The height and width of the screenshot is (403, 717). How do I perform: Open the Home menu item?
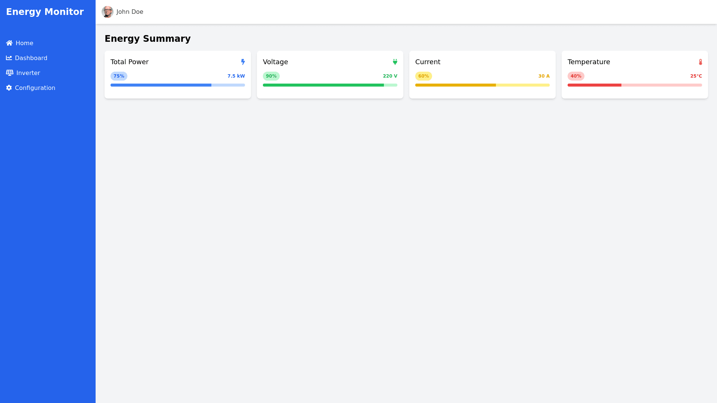coord(24,43)
